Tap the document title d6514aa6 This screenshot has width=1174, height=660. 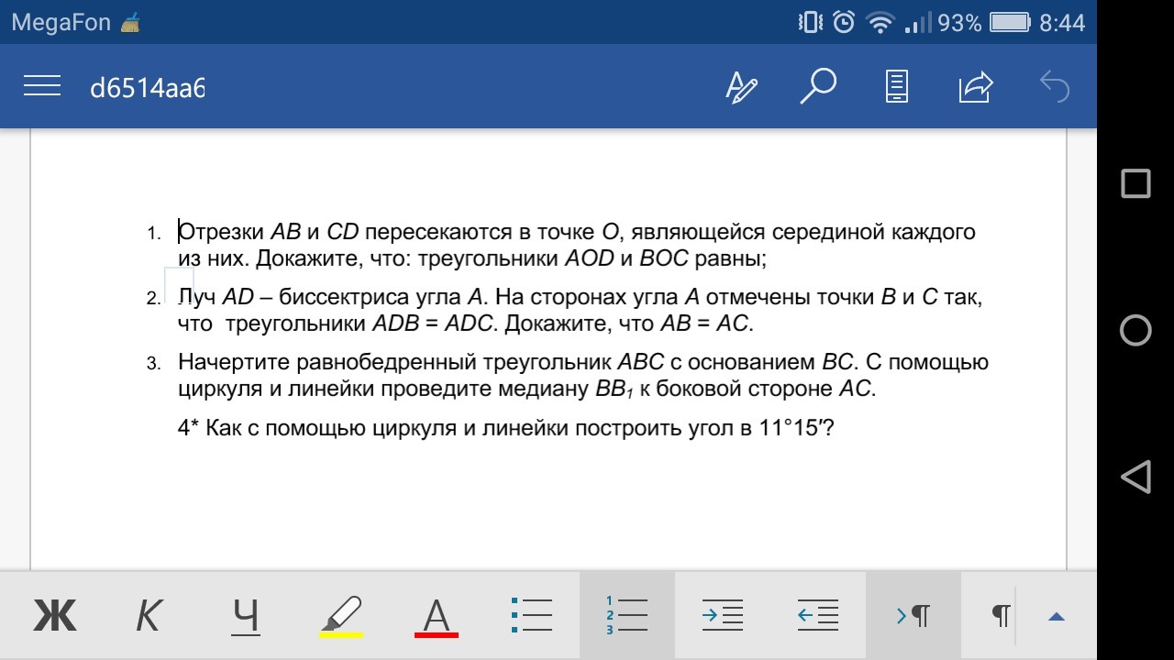[x=147, y=88]
